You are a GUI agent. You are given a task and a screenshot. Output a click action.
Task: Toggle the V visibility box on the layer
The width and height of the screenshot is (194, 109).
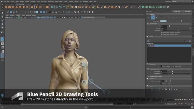(x=148, y=46)
